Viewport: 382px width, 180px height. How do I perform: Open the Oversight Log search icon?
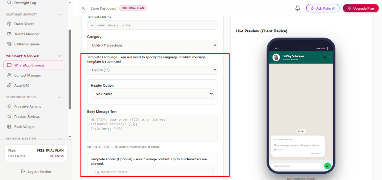(x=9, y=3)
